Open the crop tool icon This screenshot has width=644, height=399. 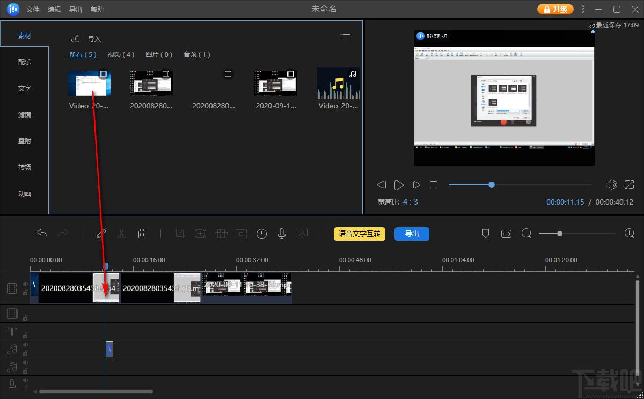point(180,234)
